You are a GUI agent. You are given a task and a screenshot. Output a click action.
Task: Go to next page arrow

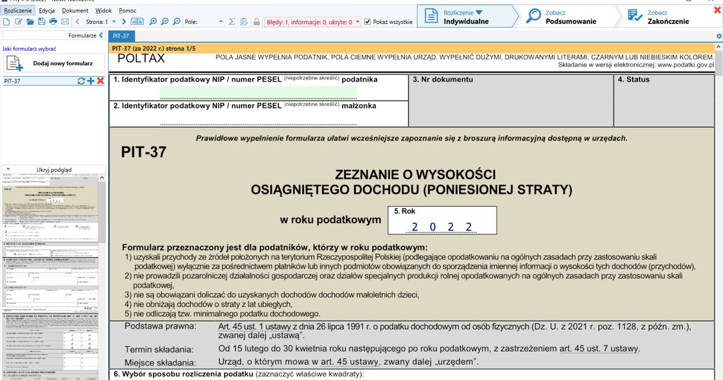124,22
